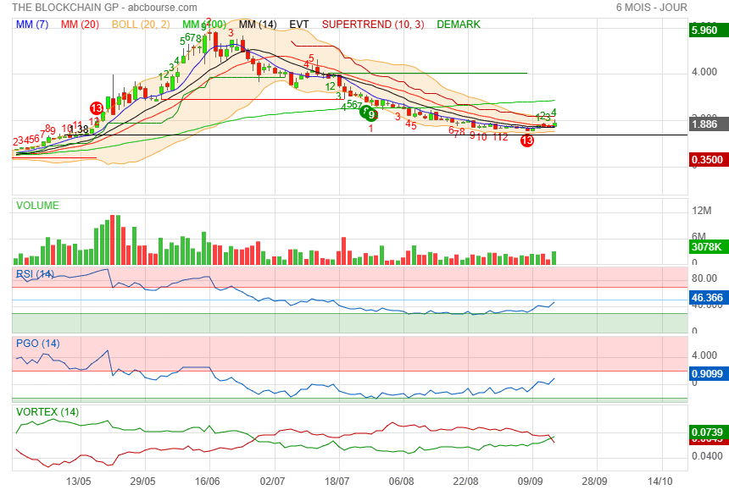
Task: Click the VOLUME panel heading
Action: pyautogui.click(x=38, y=205)
